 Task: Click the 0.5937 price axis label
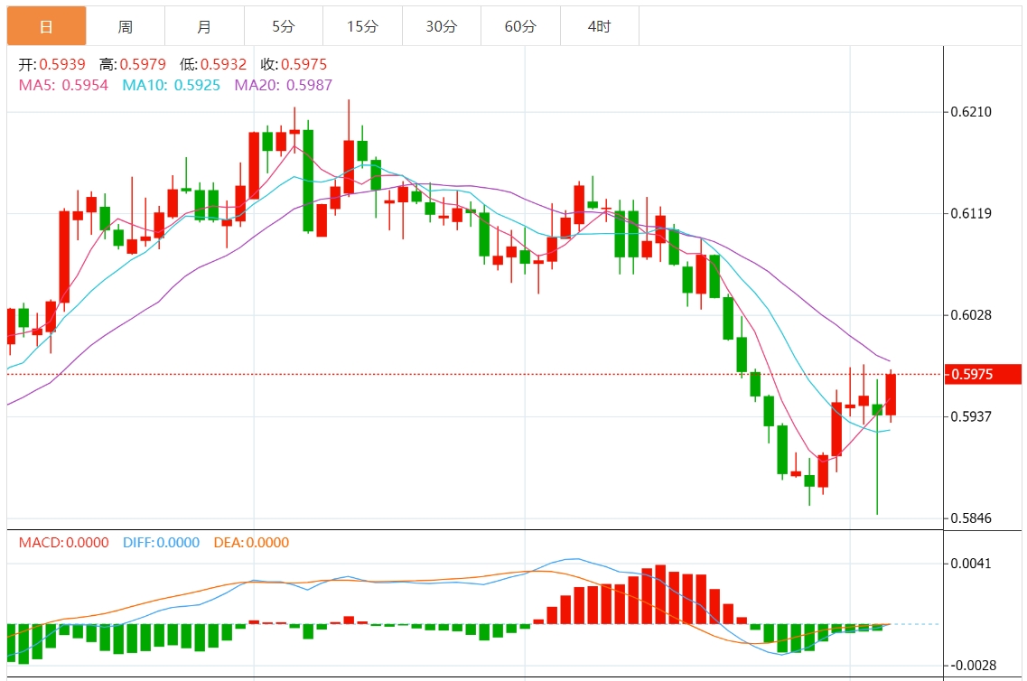(971, 416)
